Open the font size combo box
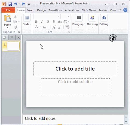130x125 pixels. [66, 16]
